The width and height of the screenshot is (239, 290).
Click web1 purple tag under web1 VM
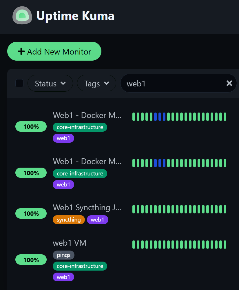point(63,277)
